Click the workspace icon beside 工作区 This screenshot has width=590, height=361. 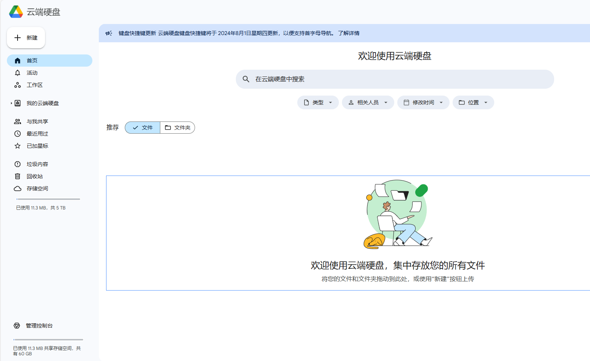coord(18,85)
